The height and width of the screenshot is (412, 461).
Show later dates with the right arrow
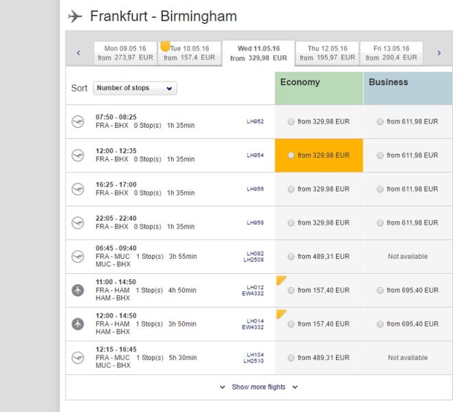(439, 53)
